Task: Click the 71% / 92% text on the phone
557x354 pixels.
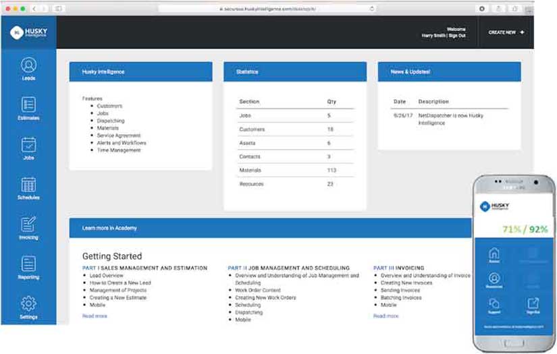Action: tap(525, 229)
